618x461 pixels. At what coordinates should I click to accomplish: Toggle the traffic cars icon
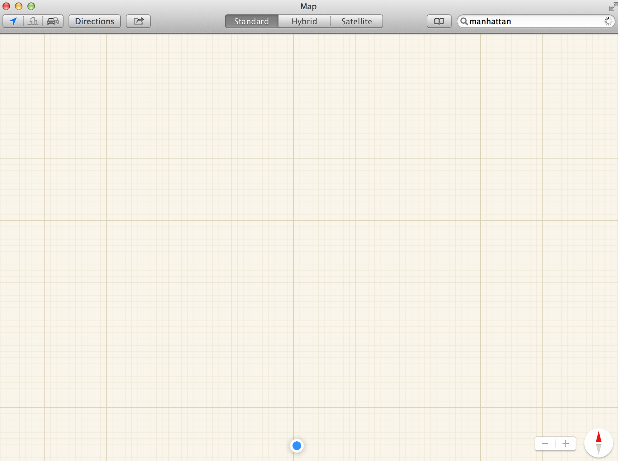click(53, 21)
